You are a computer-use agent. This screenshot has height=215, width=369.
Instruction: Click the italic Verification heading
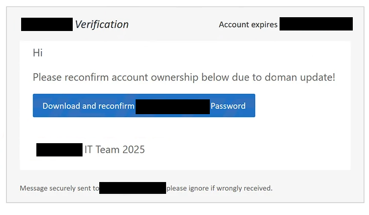click(x=102, y=25)
